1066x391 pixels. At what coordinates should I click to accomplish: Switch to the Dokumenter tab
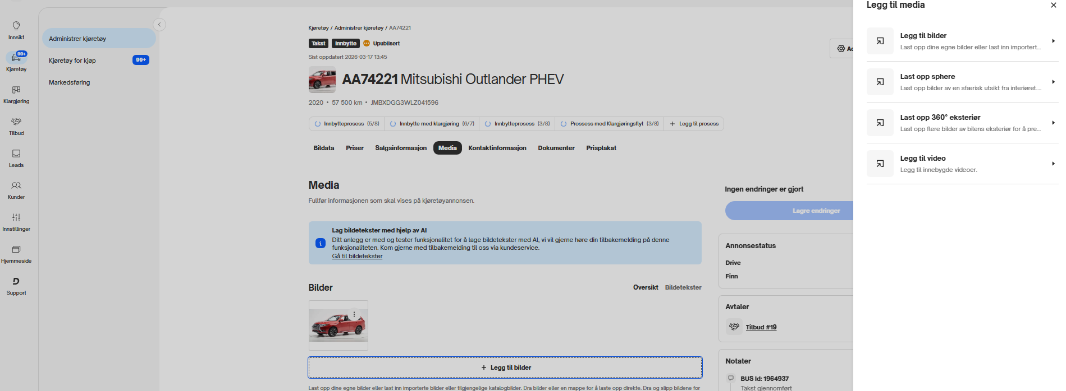click(556, 148)
